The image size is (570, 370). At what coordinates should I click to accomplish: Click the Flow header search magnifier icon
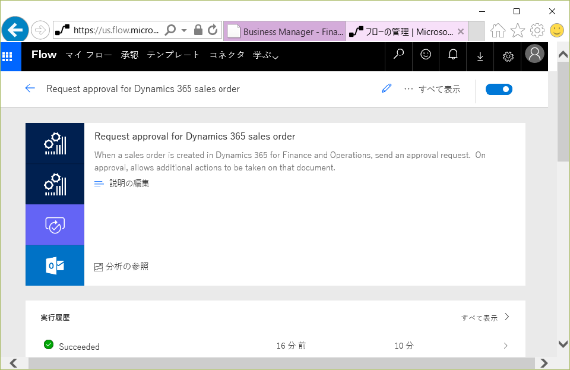[x=398, y=55]
